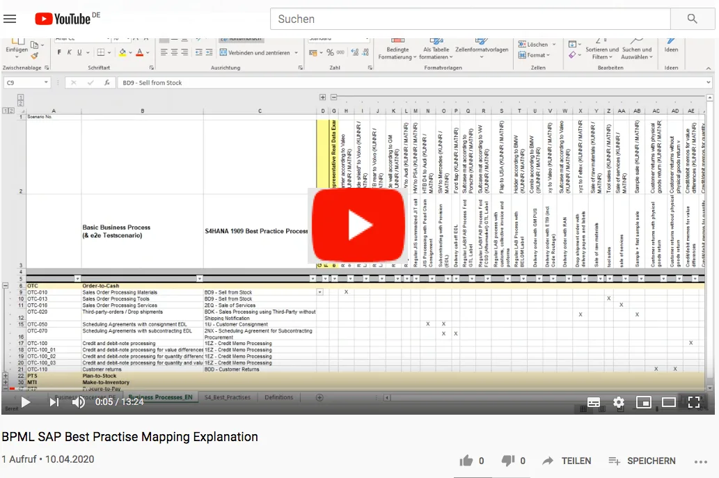This screenshot has width=719, height=478.
Task: Select cell Sales Order Processing Tools
Action: pos(142,298)
